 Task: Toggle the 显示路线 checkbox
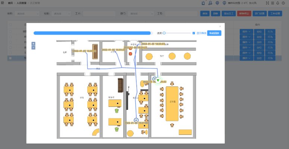coord(194,33)
